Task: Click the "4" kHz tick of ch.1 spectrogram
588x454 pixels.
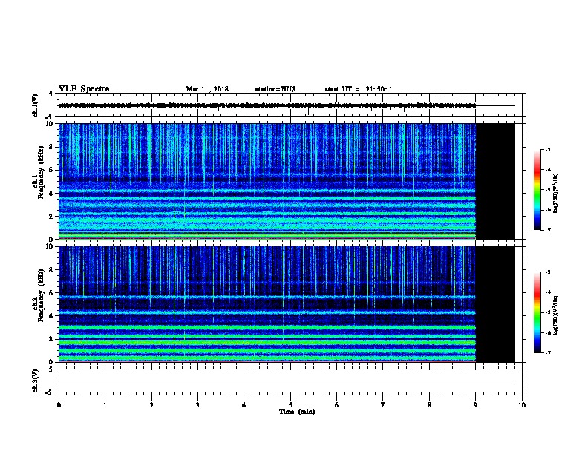Action: (51, 194)
